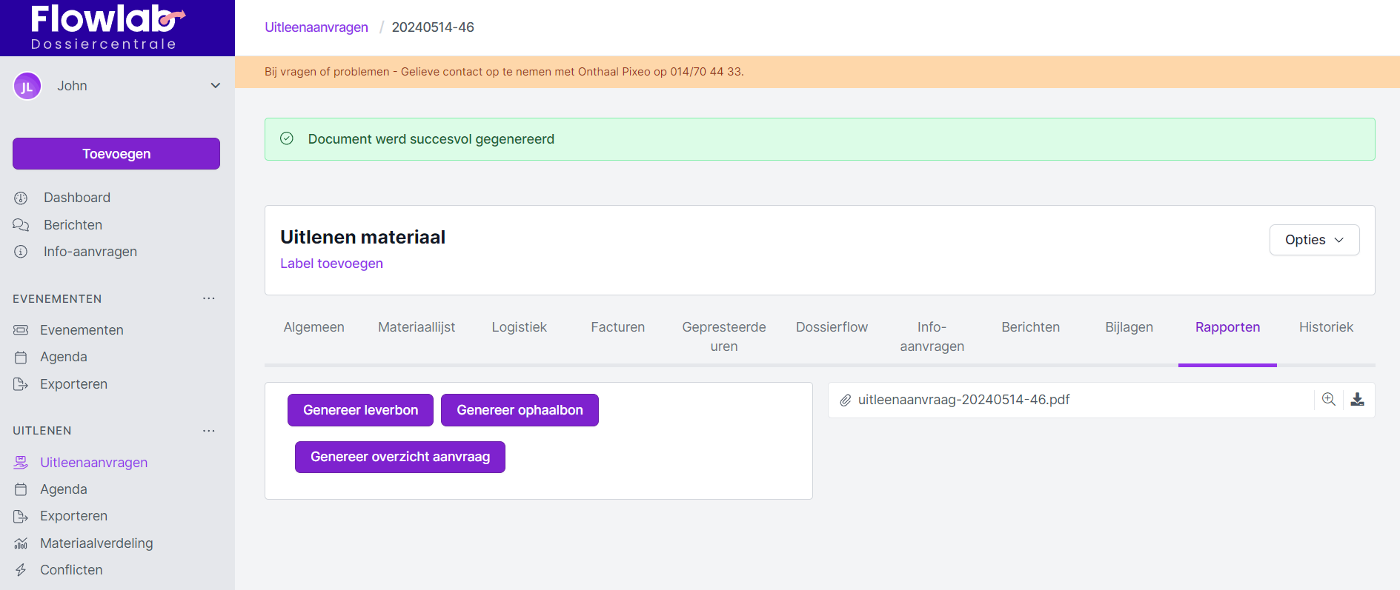The width and height of the screenshot is (1400, 590).
Task: Open the Evenementen section three-dot menu
Action: [209, 298]
